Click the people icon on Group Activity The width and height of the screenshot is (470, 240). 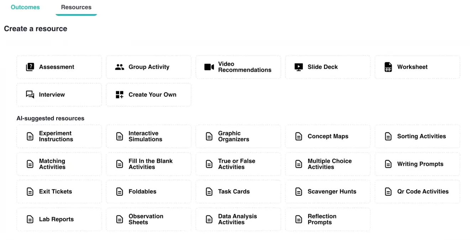pyautogui.click(x=120, y=67)
